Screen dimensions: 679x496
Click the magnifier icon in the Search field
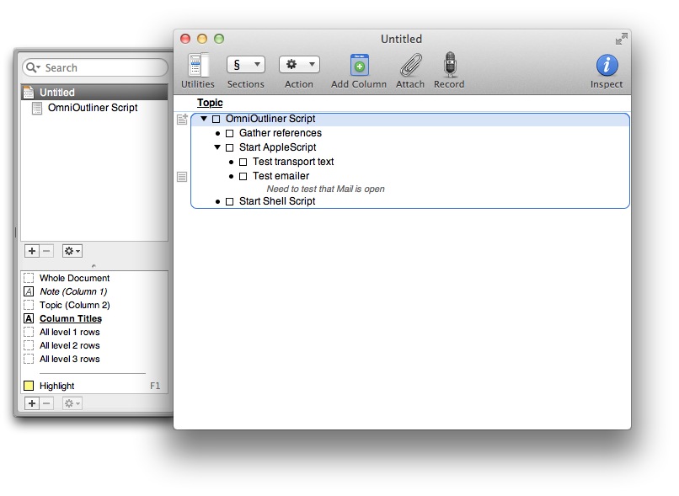click(x=33, y=67)
